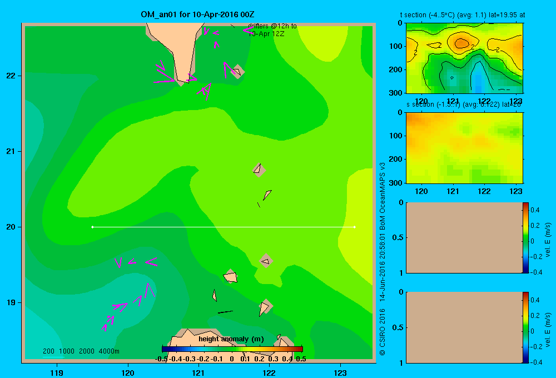Viewport: 556px width, 378px height.
Task: Click the lower vel. E color bar
Action: pos(525,327)
